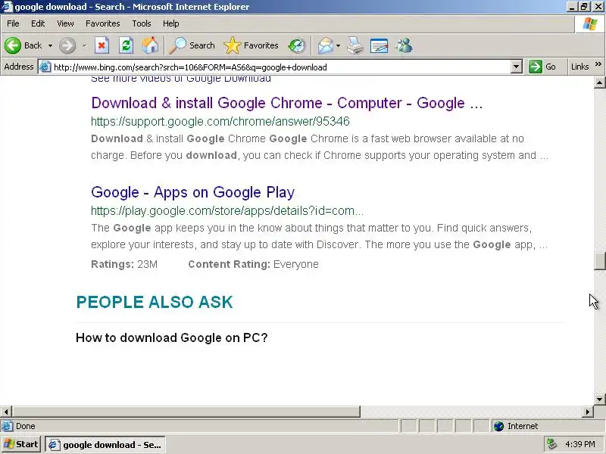Image resolution: width=606 pixels, height=454 pixels.
Task: Expand 'How to download Google on PC?' question
Action: [x=172, y=337]
